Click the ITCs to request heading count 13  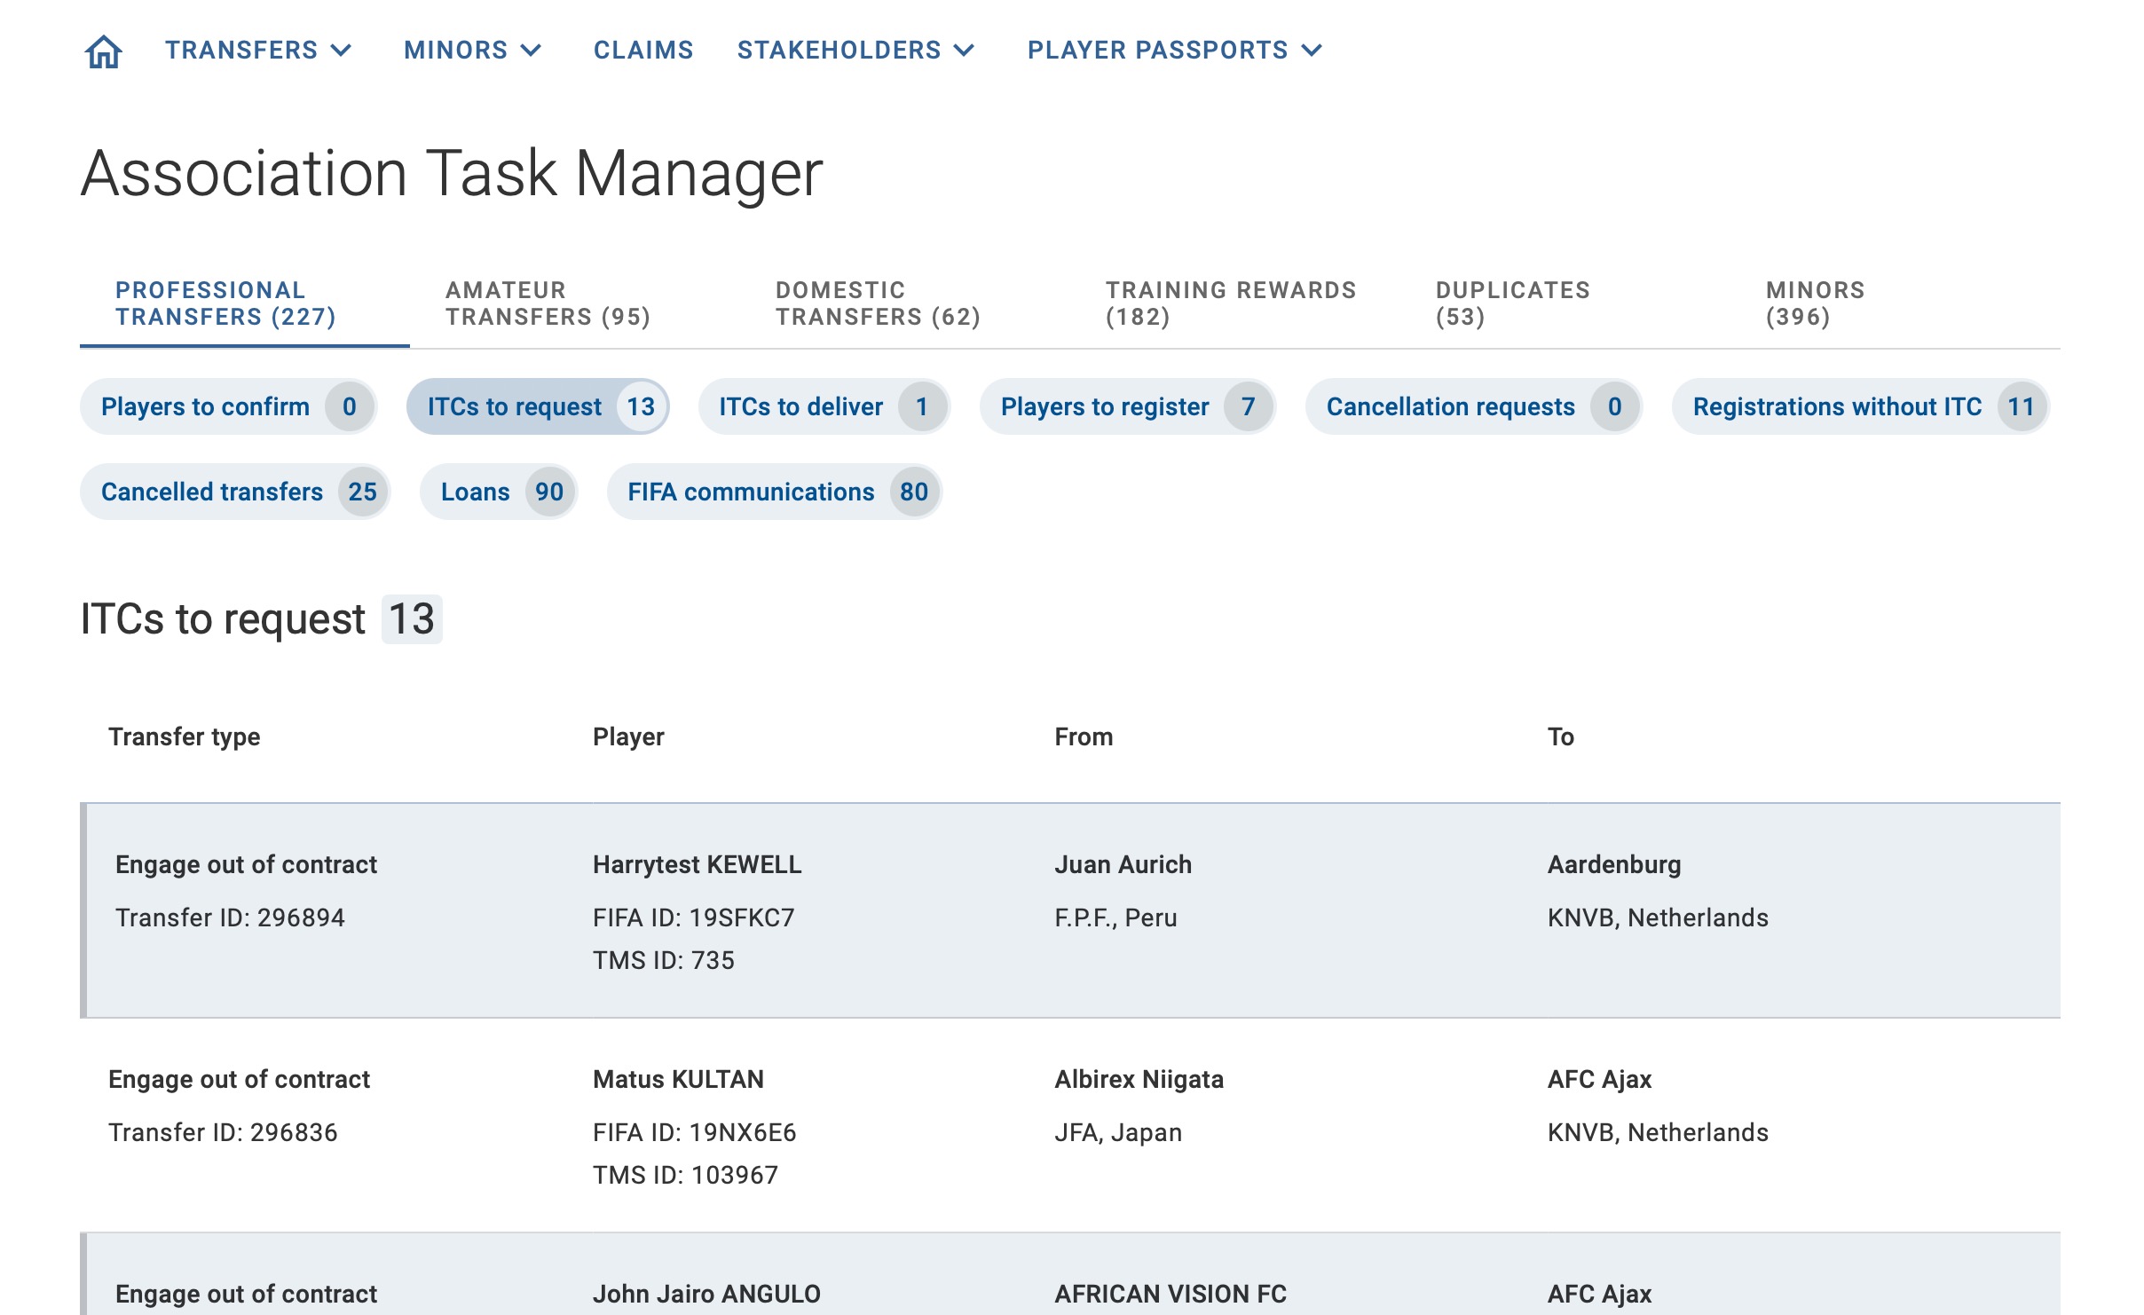pyautogui.click(x=412, y=619)
